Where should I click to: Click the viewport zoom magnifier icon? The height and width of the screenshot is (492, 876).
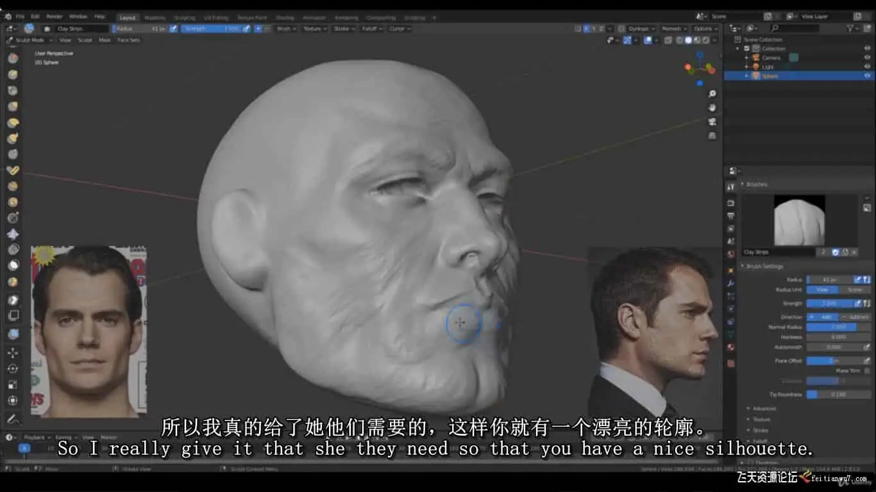pos(712,94)
